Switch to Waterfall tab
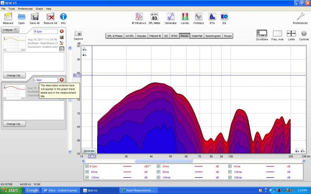 [197, 36]
